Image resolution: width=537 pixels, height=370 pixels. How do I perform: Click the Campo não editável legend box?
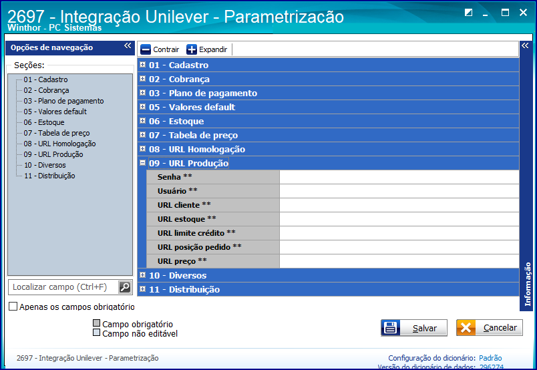click(97, 333)
